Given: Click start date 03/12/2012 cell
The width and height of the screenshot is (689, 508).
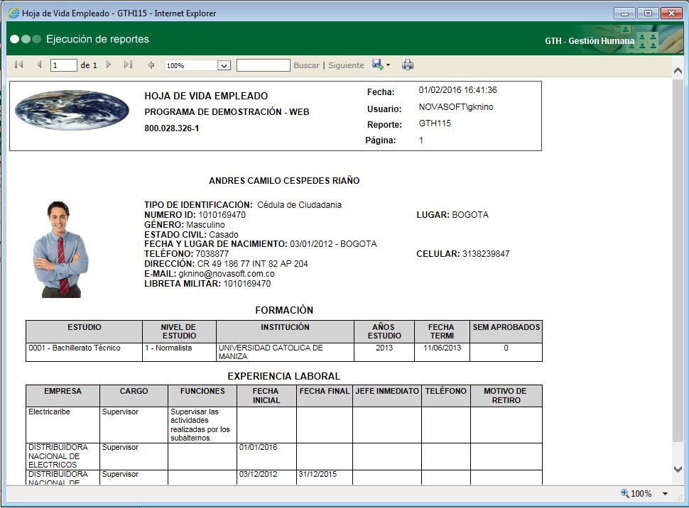Looking at the screenshot, I should pos(267,477).
